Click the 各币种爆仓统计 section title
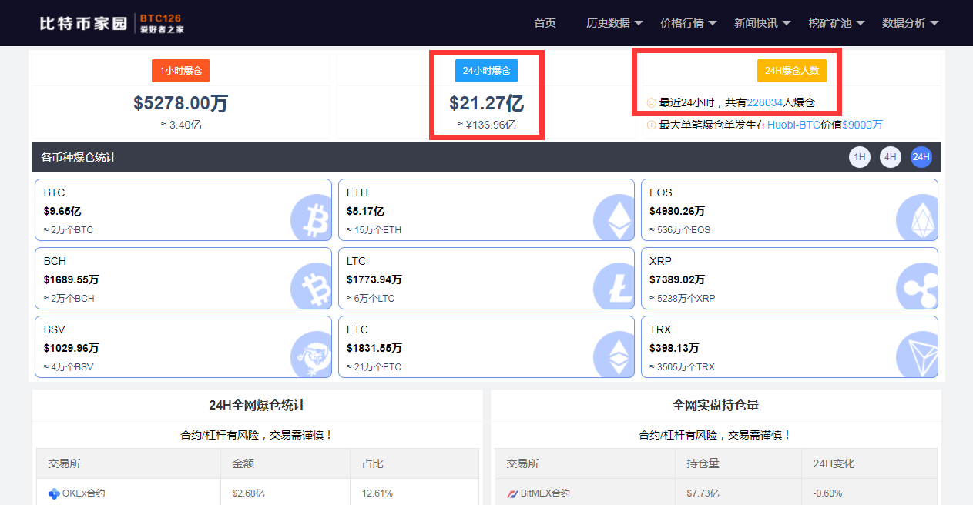This screenshot has height=505, width=973. (x=79, y=157)
